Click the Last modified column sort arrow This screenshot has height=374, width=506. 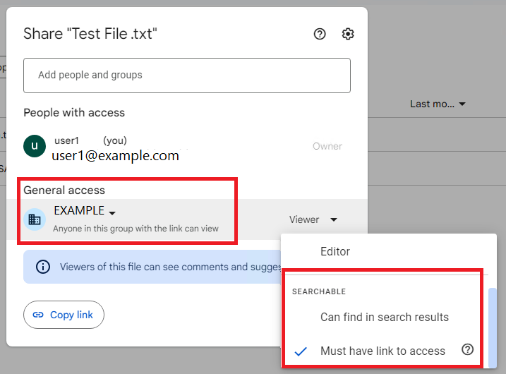coord(462,104)
